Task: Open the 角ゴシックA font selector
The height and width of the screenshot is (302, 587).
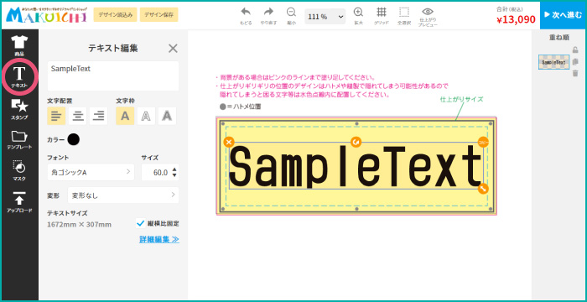Action: (x=91, y=172)
